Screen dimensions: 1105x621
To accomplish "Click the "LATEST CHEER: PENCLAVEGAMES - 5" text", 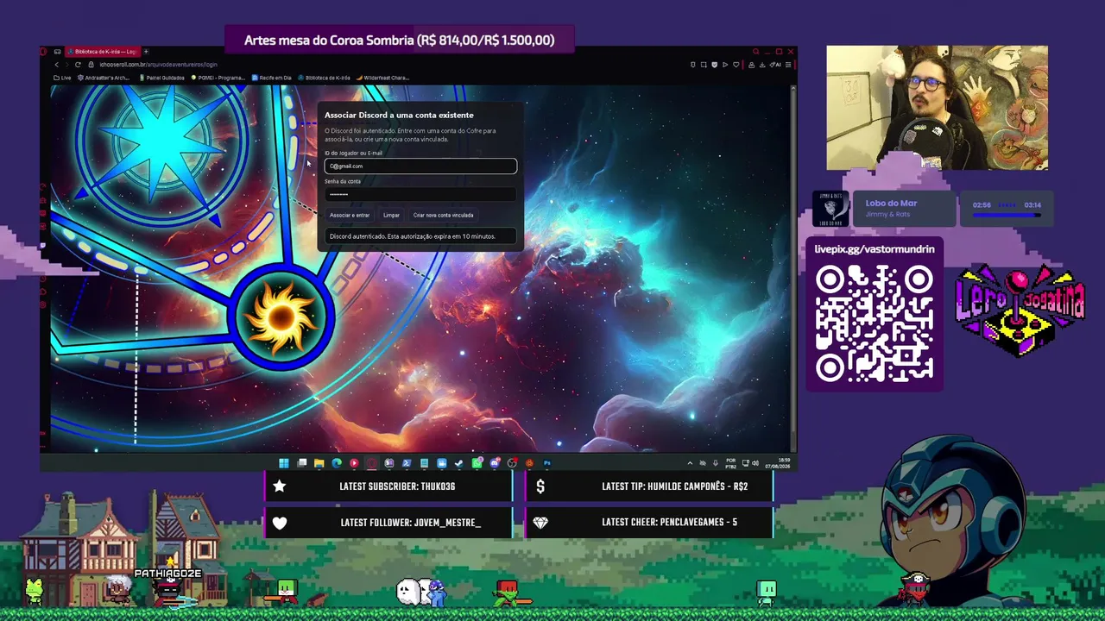I will click(x=669, y=523).
